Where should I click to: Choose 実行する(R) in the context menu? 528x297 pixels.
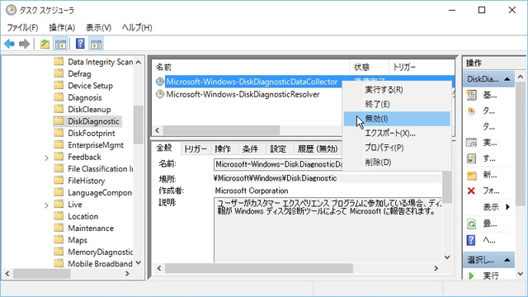[397, 90]
